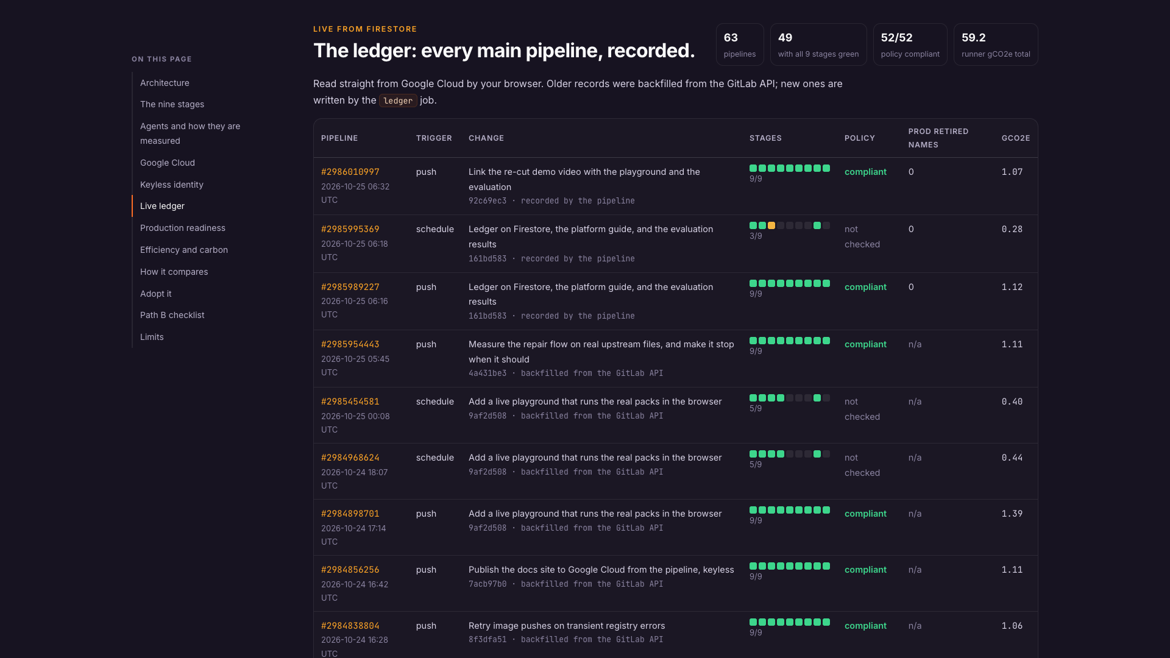Select the Live ledger nav item

[x=162, y=206]
